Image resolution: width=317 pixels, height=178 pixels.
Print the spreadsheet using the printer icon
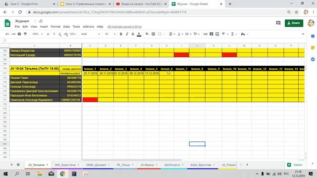click(19, 34)
